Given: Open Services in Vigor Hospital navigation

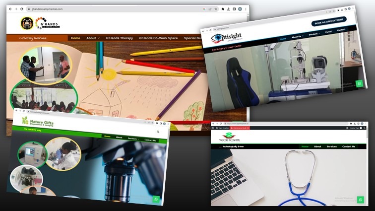Looking at the screenshot, I should click(332, 146).
